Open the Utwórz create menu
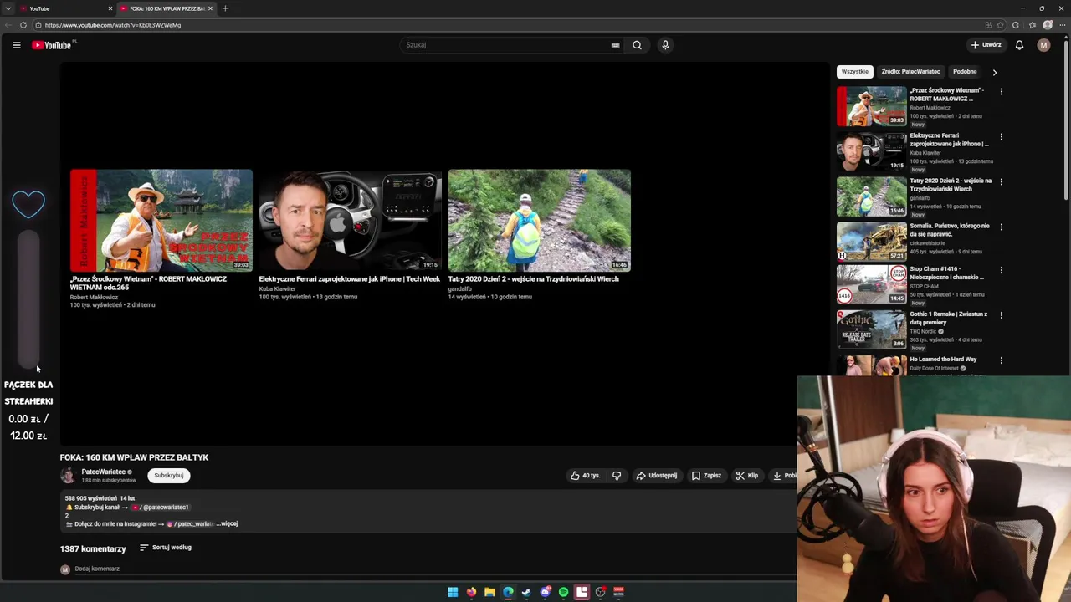 (x=986, y=45)
